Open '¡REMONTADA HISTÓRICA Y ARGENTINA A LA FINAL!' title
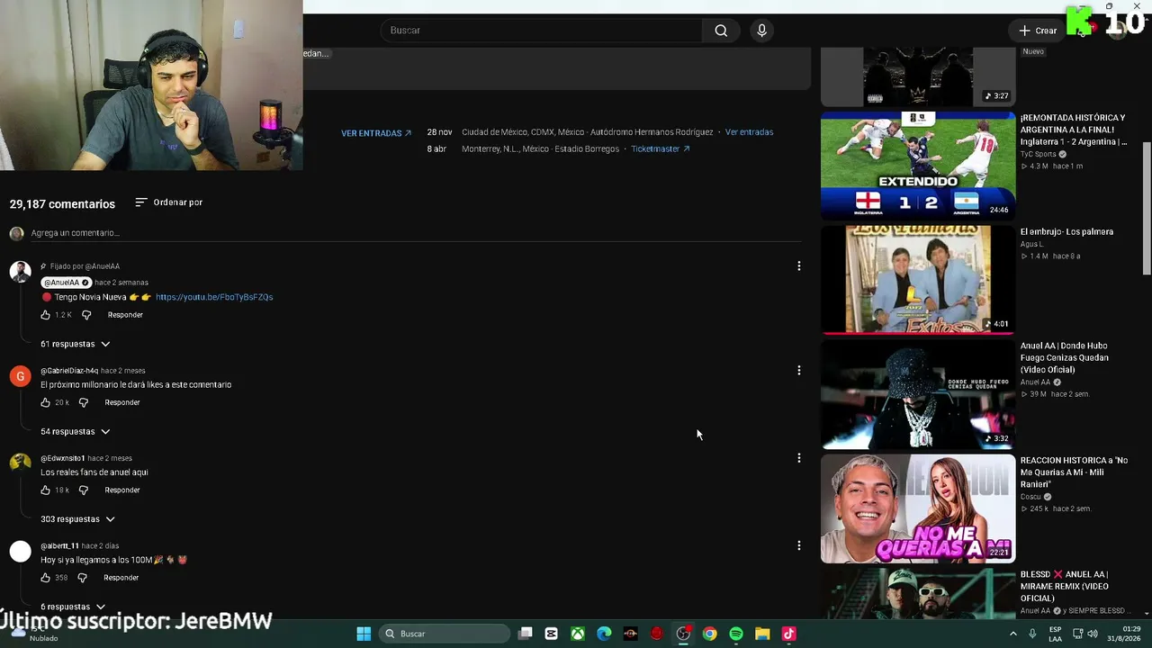This screenshot has width=1152, height=648. coord(1073,130)
